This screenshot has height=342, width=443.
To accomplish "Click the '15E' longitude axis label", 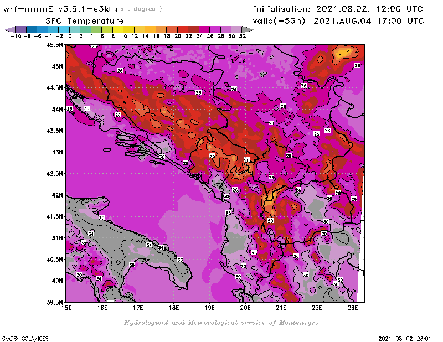I will tap(66, 308).
